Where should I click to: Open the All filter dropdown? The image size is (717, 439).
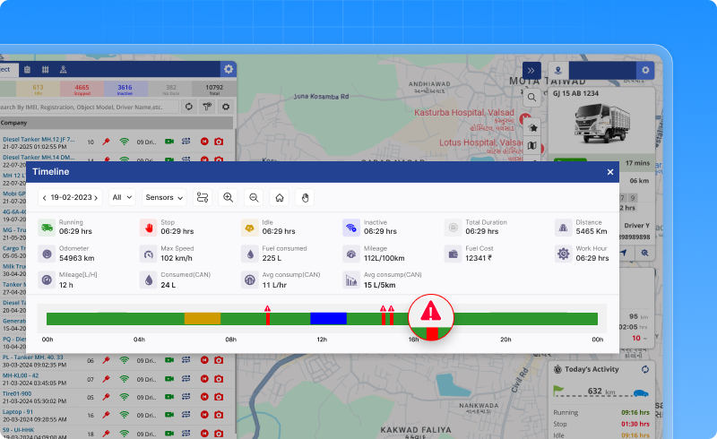pyautogui.click(x=122, y=197)
